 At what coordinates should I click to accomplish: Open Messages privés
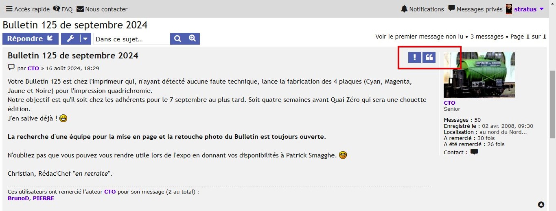coord(475,9)
